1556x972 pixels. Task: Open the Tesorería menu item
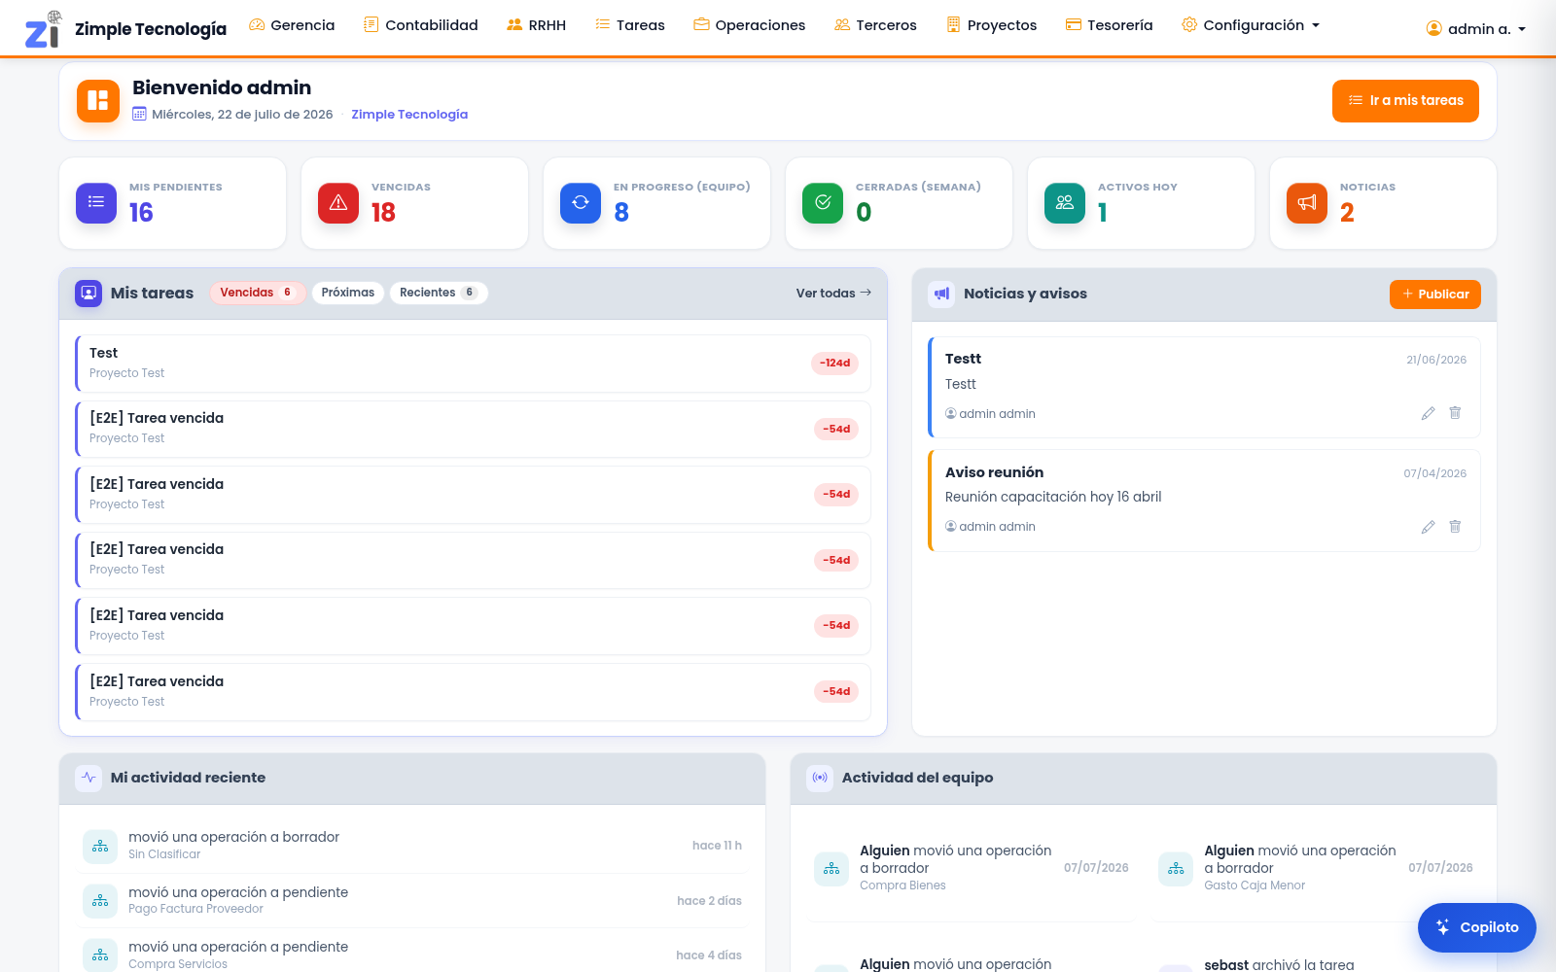pos(1110,25)
